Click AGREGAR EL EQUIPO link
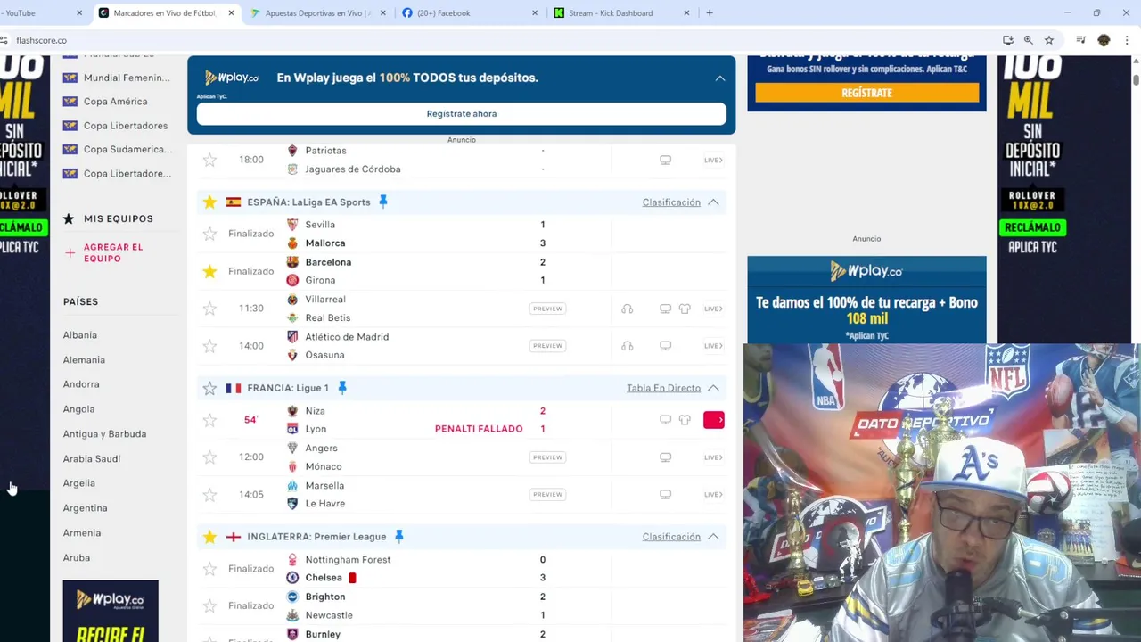Viewport: 1141px width, 642px height. pos(113,253)
